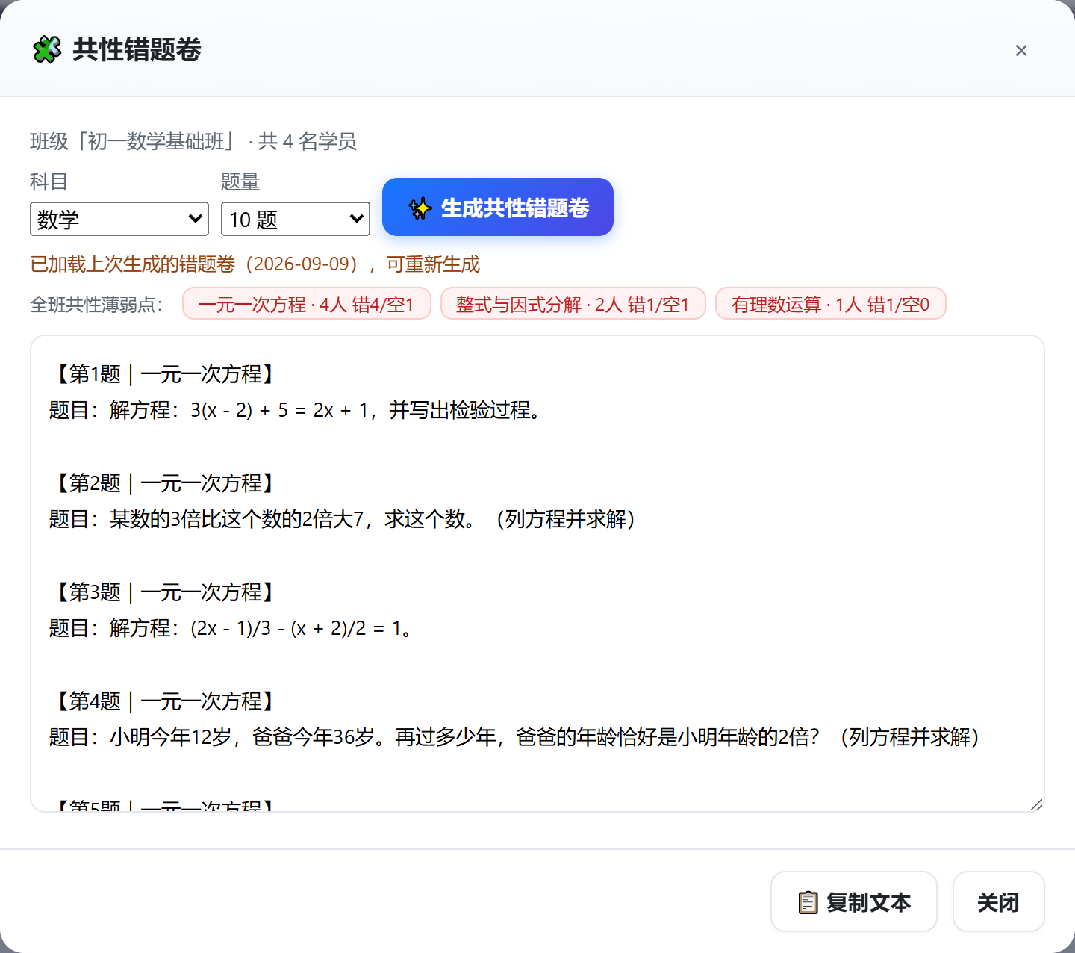The image size is (1075, 953).
Task: Click the dialog title 共性错题卷
Action: point(137,50)
